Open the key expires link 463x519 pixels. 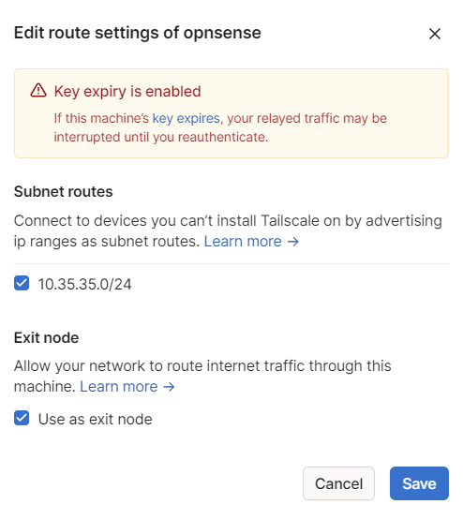click(x=186, y=118)
